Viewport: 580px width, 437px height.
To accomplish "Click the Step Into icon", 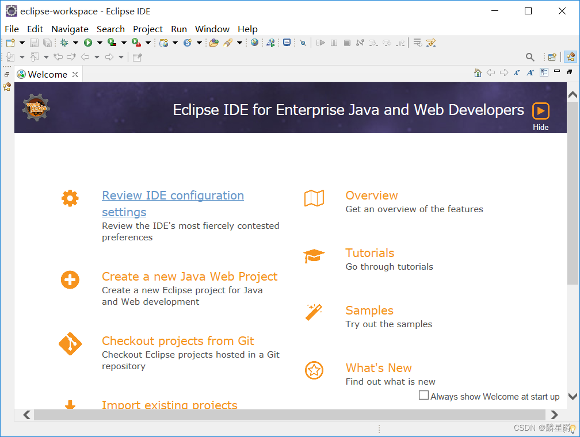I will click(x=373, y=43).
